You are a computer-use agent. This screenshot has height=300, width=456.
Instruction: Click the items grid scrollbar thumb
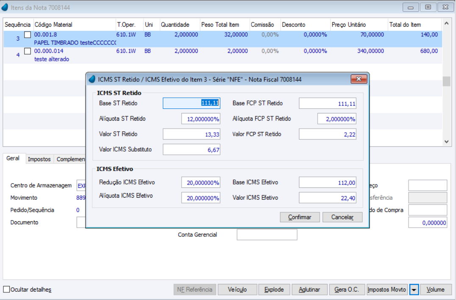click(x=446, y=81)
